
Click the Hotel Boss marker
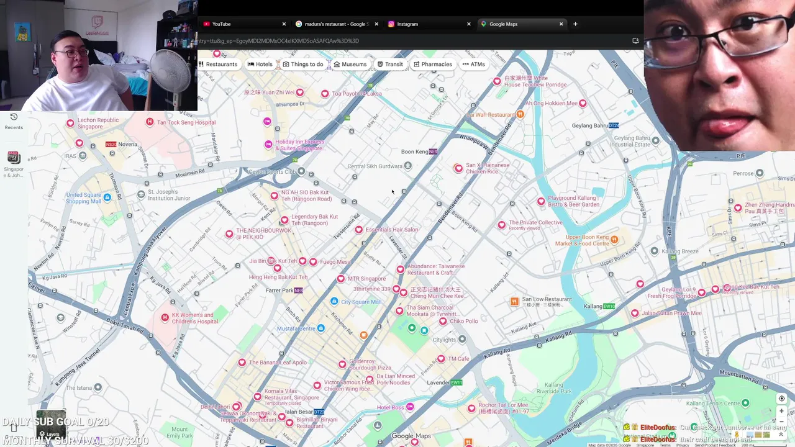point(409,407)
